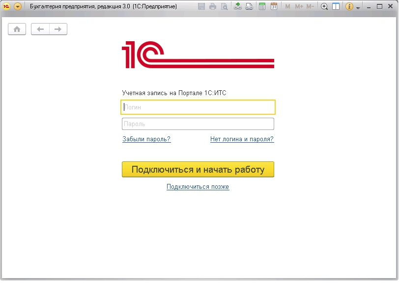
Task: Click the Get link icon with green arrow
Action: (x=239, y=6)
